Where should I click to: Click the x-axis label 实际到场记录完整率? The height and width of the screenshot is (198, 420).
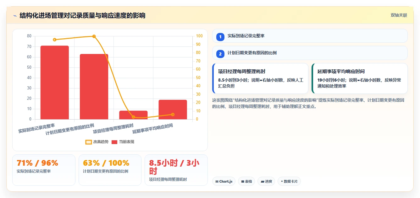click(36, 128)
